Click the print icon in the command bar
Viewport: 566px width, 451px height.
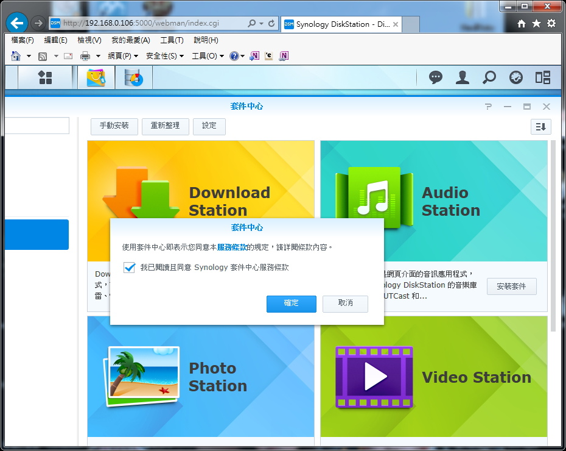click(85, 56)
